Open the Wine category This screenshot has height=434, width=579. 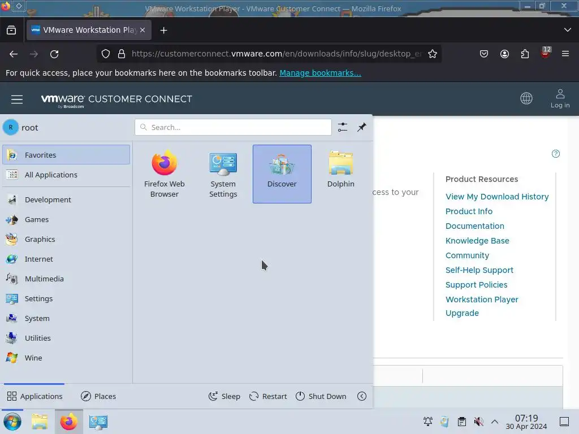point(66,358)
